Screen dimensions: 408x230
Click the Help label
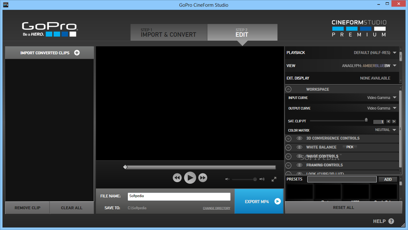[379, 221]
